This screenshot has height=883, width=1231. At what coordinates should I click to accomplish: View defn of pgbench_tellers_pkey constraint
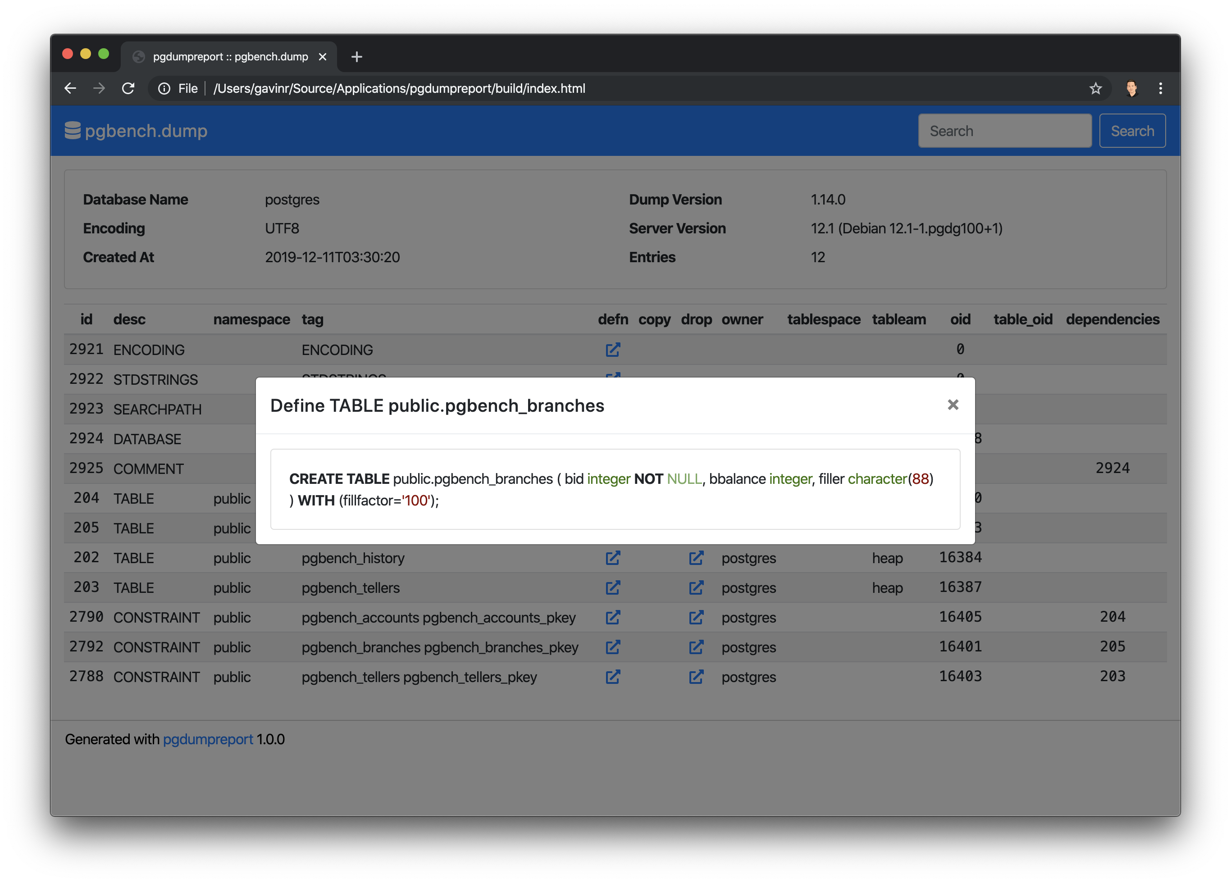(x=613, y=677)
